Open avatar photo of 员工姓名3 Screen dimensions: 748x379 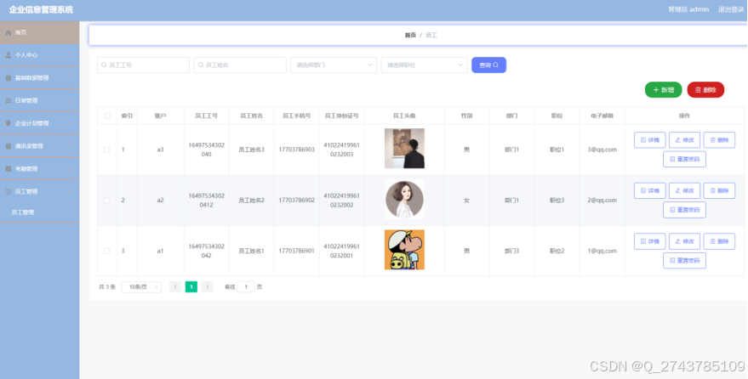(404, 149)
